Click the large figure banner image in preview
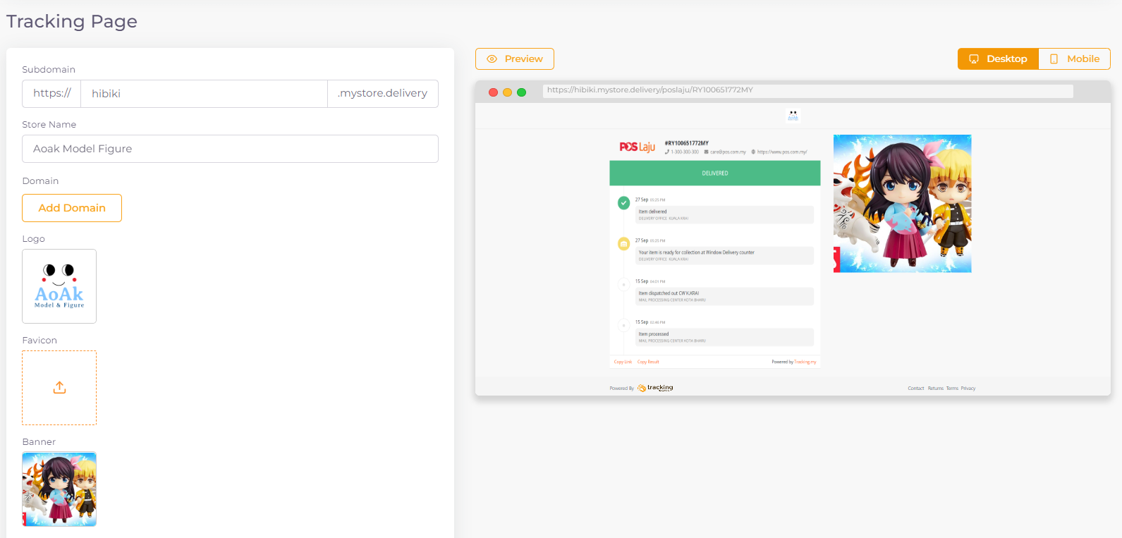This screenshot has width=1122, height=538. tap(903, 204)
